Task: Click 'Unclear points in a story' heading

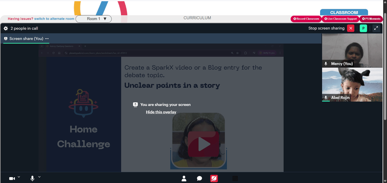Action: tap(172, 86)
